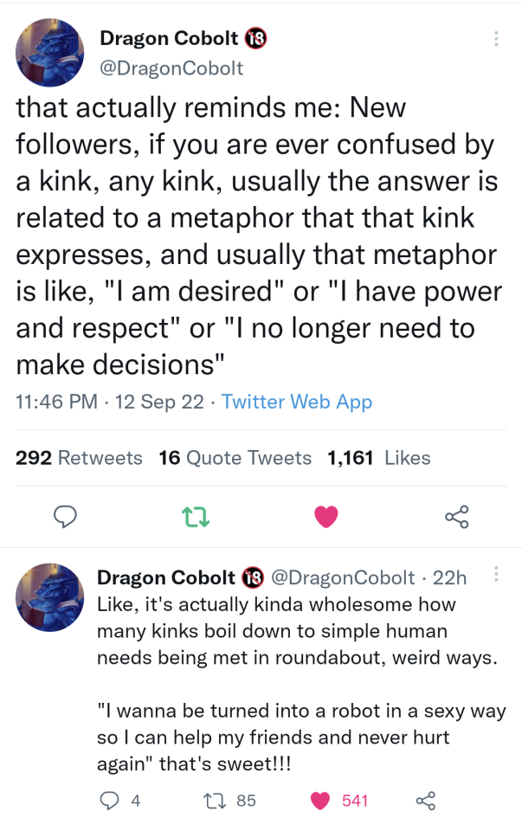
Task: Share the main tweet
Action: point(456,517)
